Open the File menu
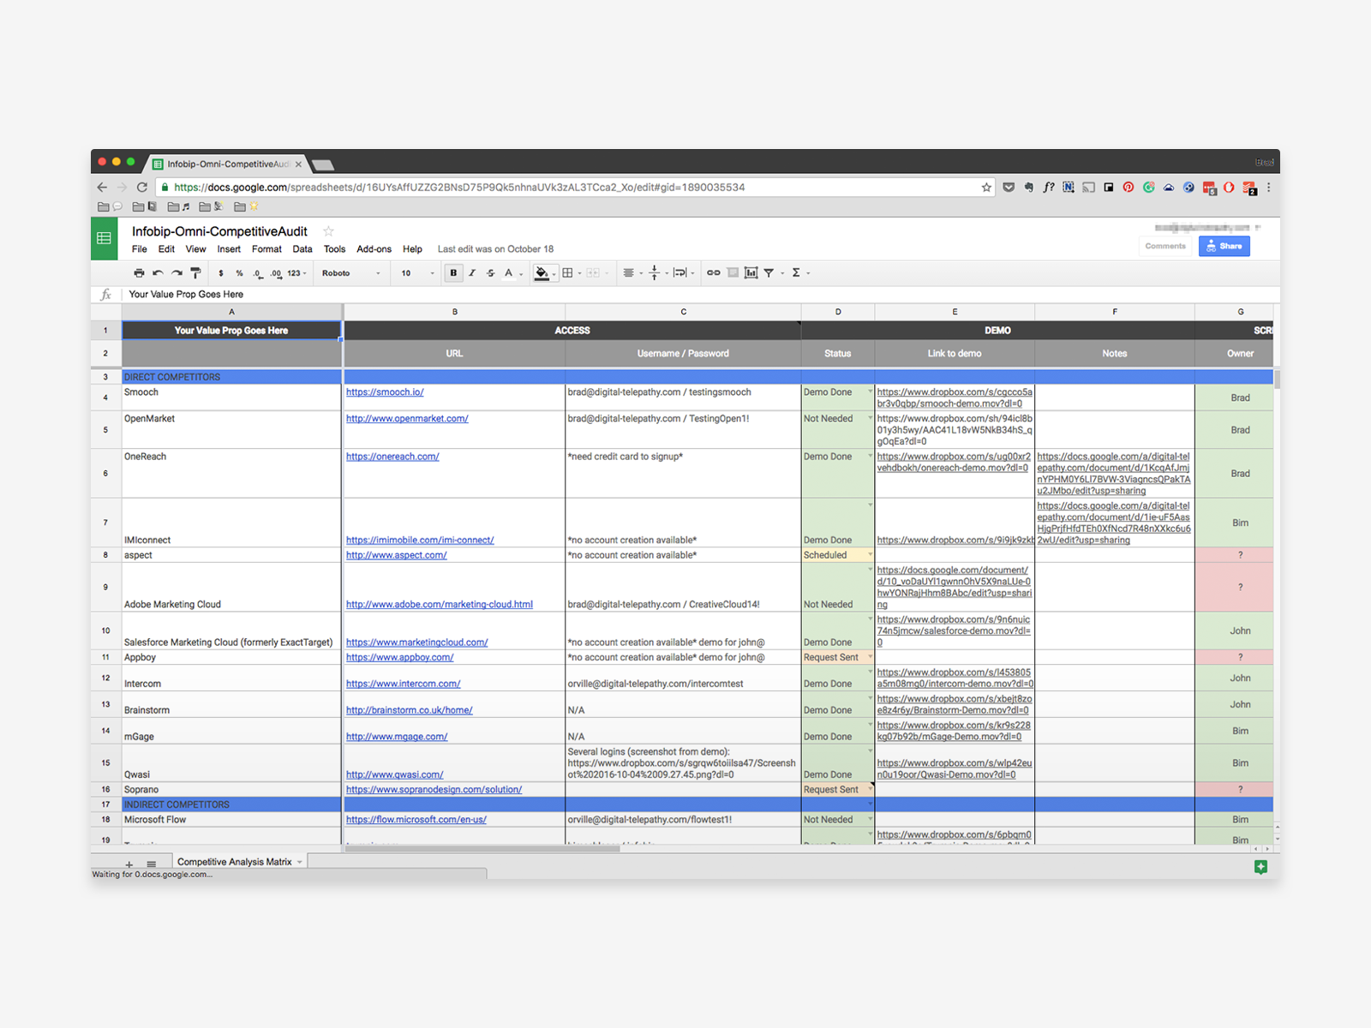The width and height of the screenshot is (1371, 1028). [x=140, y=249]
